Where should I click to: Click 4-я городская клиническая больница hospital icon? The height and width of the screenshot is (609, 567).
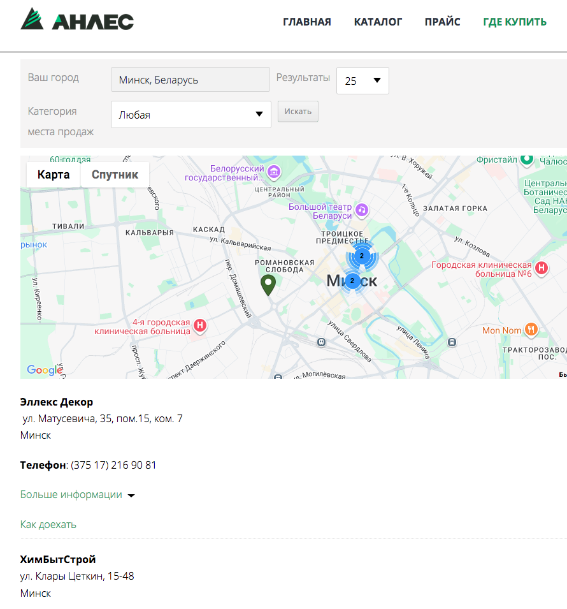(200, 325)
